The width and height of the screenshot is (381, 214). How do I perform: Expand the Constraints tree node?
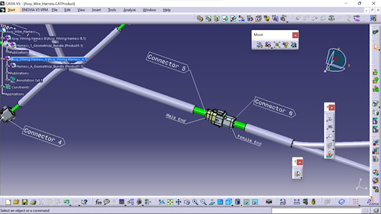click(x=3, y=87)
